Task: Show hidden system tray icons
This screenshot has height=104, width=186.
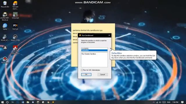Action: pos(154,102)
